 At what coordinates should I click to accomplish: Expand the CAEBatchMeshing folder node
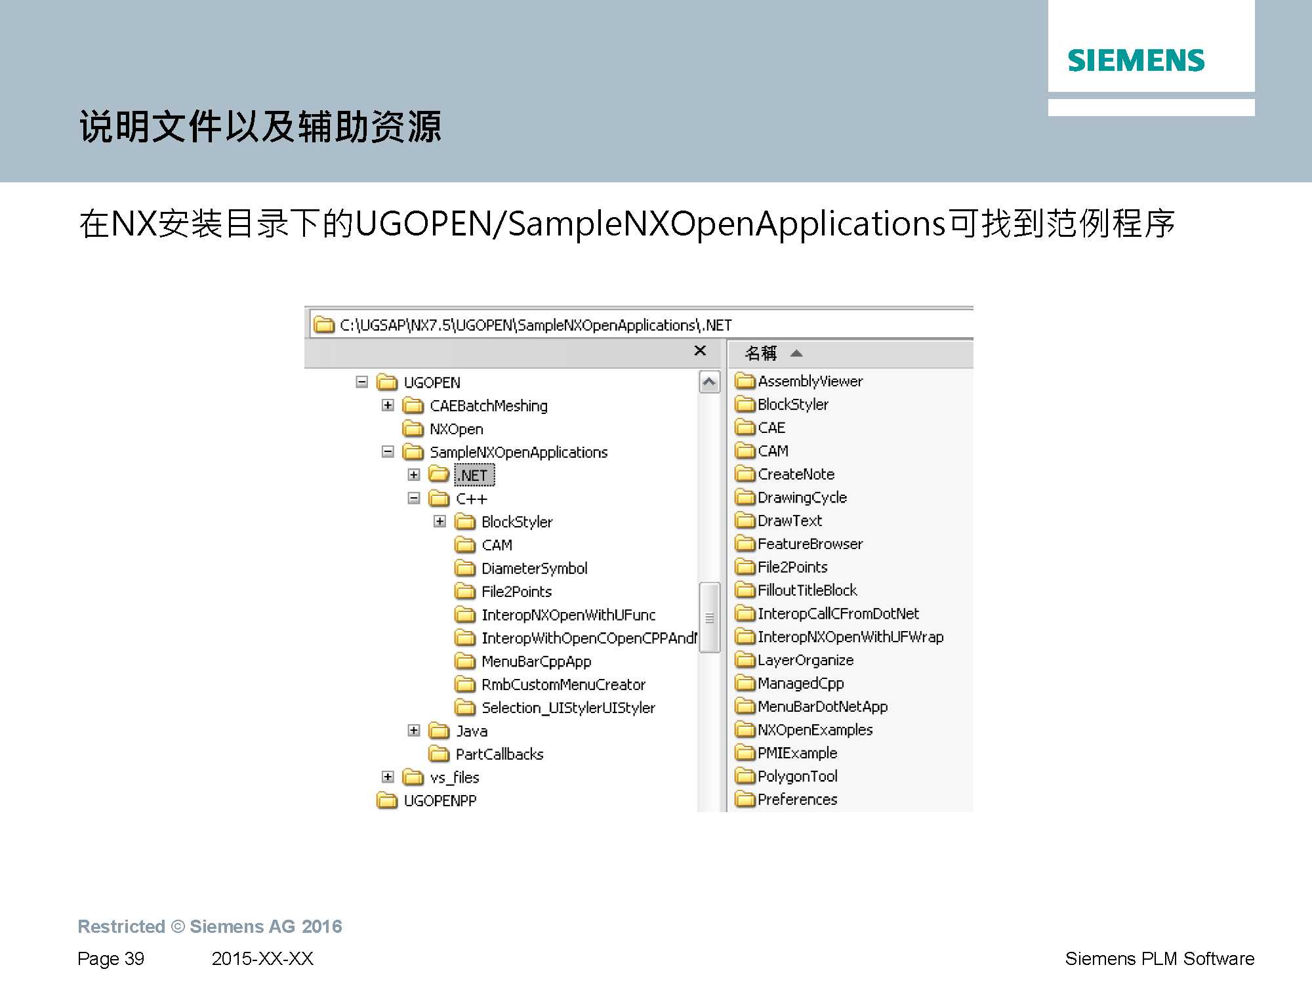tap(388, 405)
